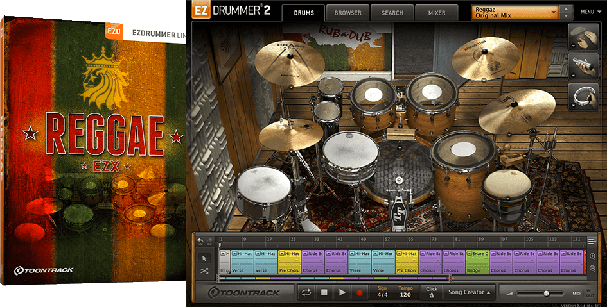Click the Sign 4/4 time signature
This screenshot has height=307, width=607.
[382, 292]
